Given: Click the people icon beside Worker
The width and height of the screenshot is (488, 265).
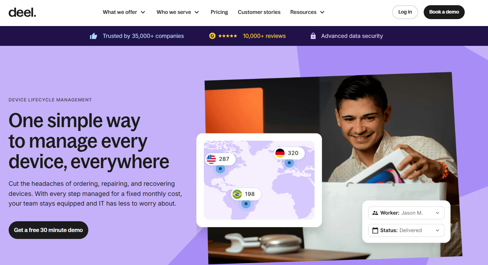Looking at the screenshot, I should tap(375, 213).
